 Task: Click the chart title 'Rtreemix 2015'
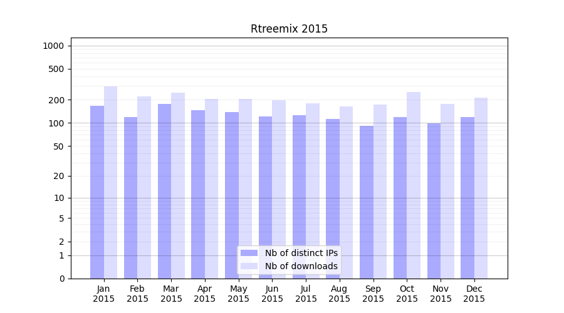(x=289, y=29)
